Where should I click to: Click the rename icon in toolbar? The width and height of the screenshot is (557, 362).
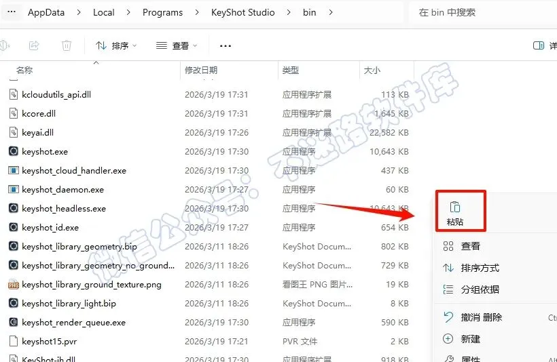coord(5,45)
